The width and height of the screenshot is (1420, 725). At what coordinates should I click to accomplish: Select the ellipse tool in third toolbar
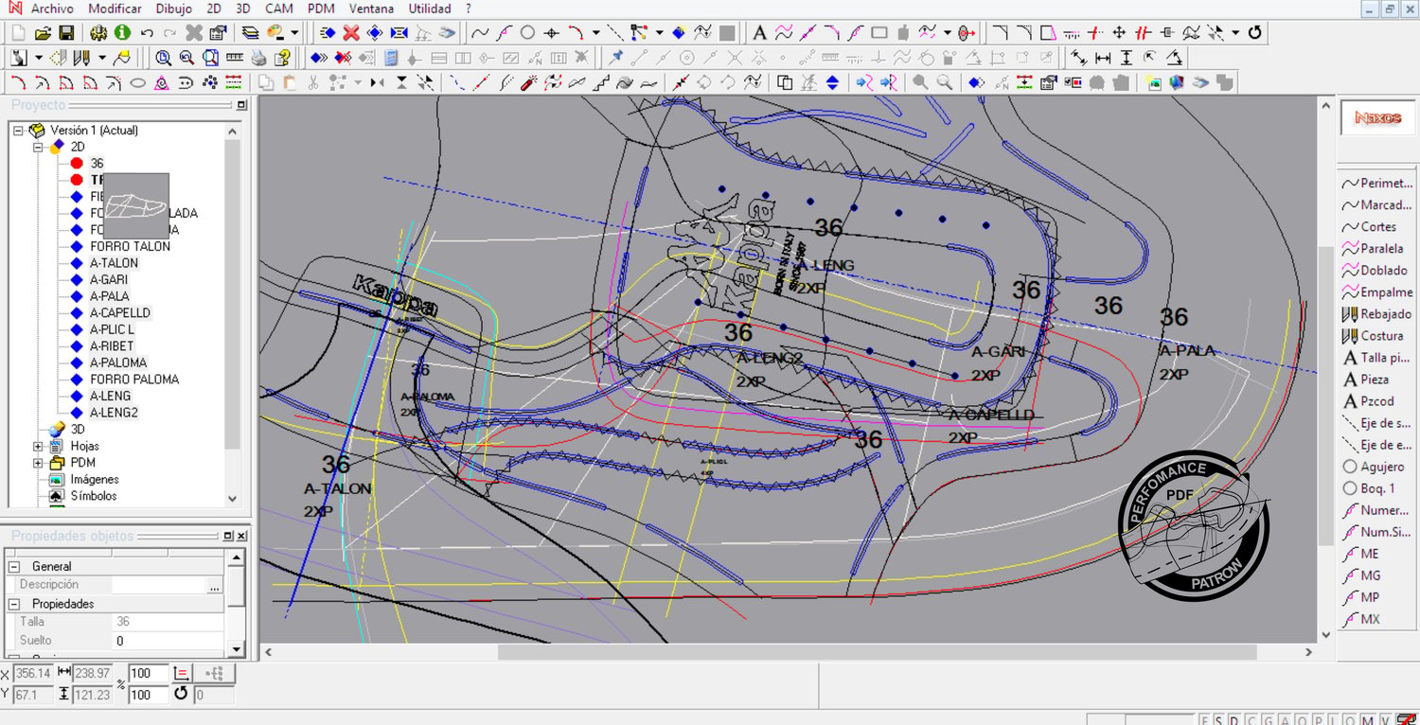tap(137, 82)
